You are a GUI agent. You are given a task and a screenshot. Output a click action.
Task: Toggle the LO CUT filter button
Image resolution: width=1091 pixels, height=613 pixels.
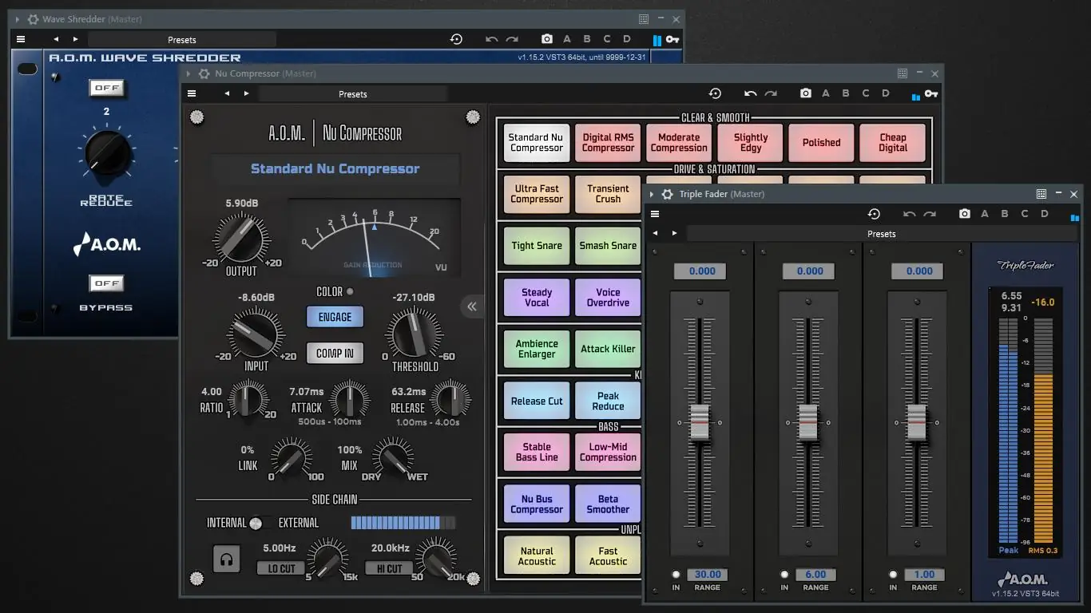281,568
